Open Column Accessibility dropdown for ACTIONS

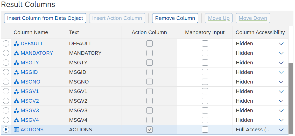pos(281,130)
